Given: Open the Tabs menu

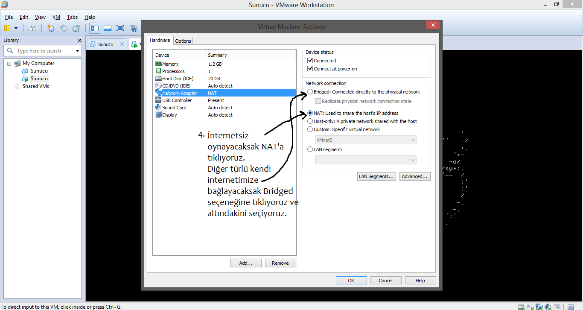Looking at the screenshot, I should tap(72, 17).
